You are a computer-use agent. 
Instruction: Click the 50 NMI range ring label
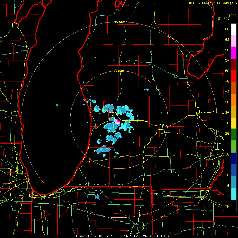click(119, 71)
